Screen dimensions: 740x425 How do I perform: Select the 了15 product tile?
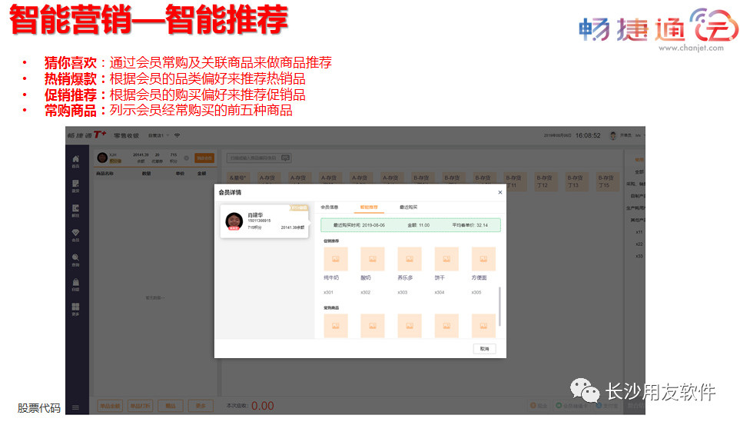pyautogui.click(x=606, y=181)
